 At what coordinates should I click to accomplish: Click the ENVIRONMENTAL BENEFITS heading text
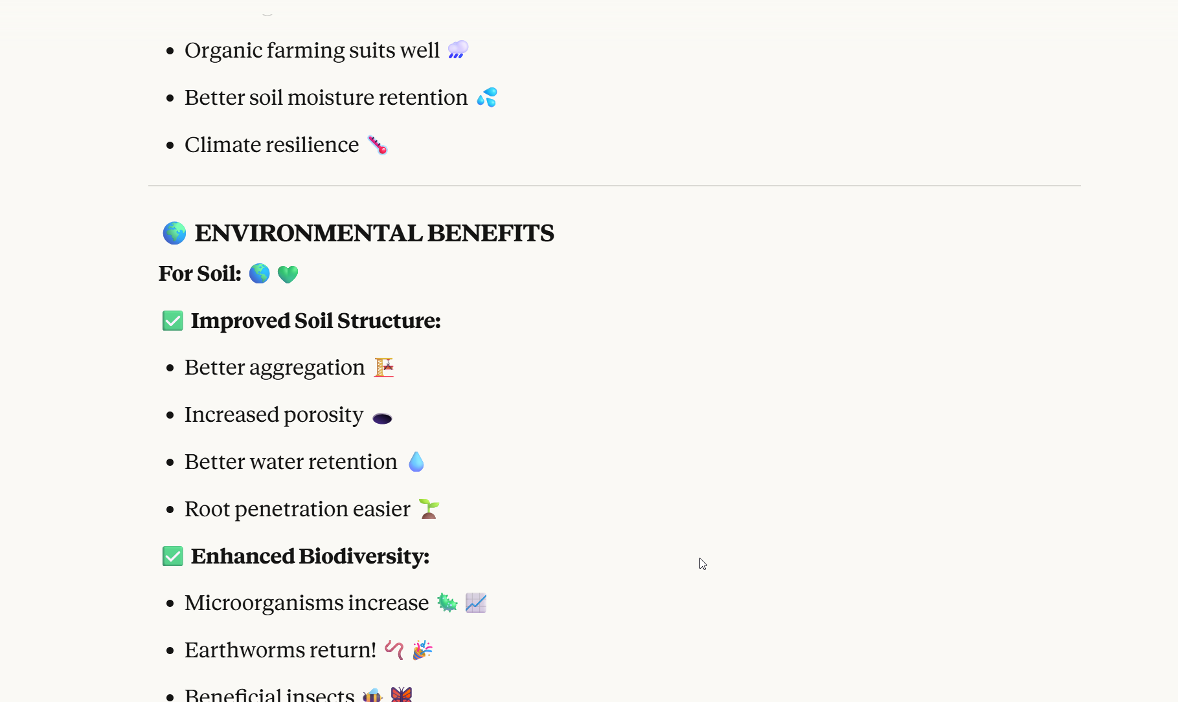pos(374,234)
